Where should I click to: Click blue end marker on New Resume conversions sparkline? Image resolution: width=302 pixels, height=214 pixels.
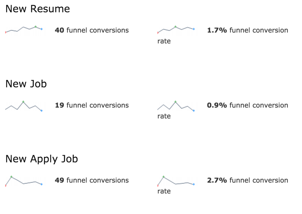tap(42, 29)
